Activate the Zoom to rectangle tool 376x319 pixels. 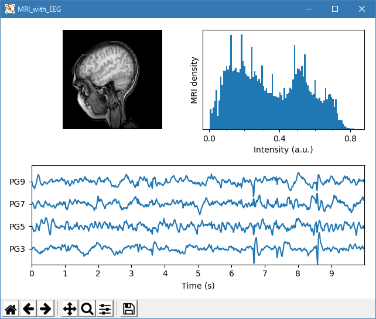(x=87, y=308)
